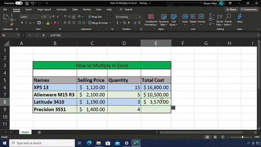Click the dollar Accounting format icon
This screenshot has width=261, height=147.
pyautogui.click(x=117, y=23)
